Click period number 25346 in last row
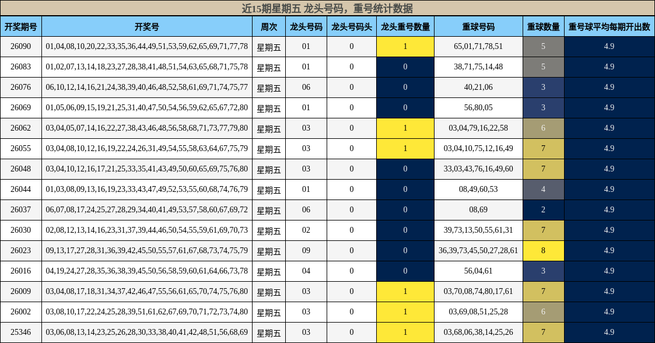Image resolution: width=655 pixels, height=343 pixels. [x=21, y=332]
